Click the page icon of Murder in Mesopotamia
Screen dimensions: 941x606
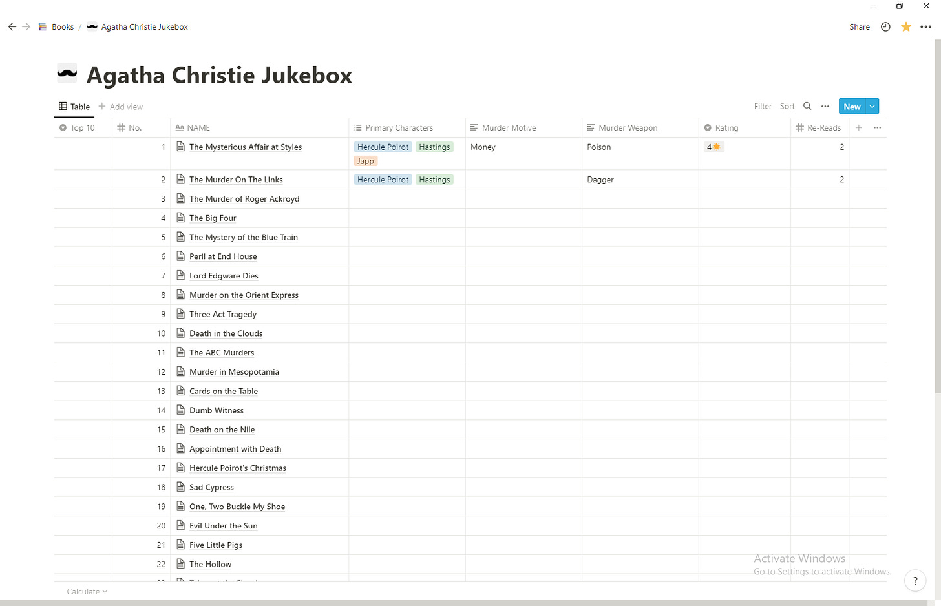point(181,371)
